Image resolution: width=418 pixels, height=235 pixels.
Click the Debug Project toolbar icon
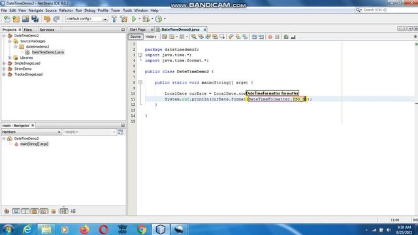click(146, 19)
